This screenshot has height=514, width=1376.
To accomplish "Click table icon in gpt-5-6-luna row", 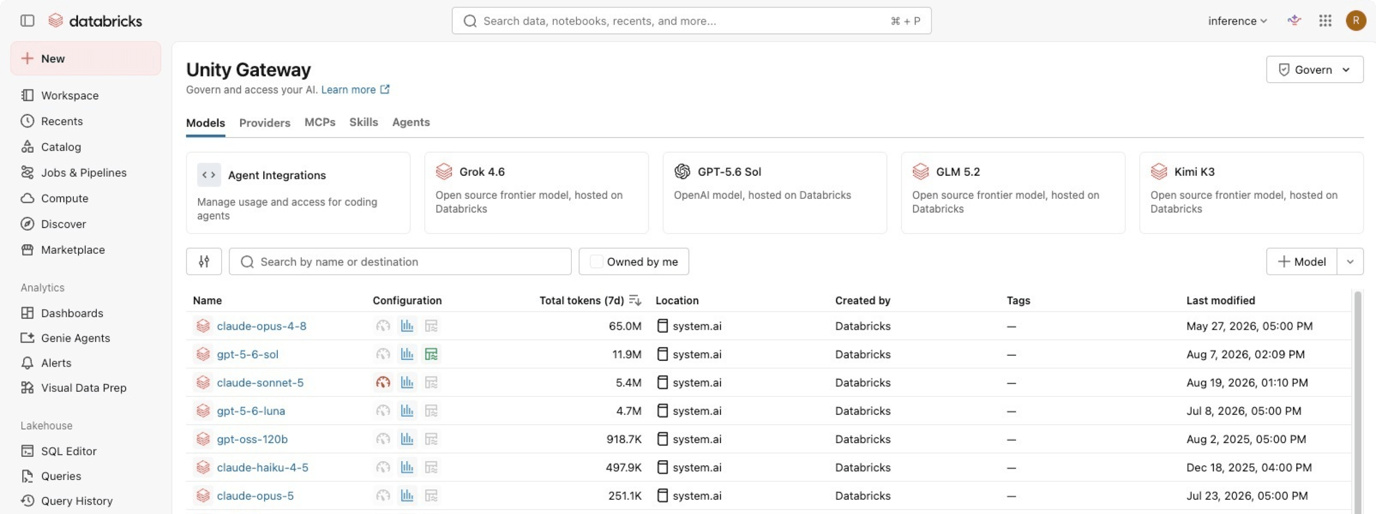I will click(x=431, y=411).
